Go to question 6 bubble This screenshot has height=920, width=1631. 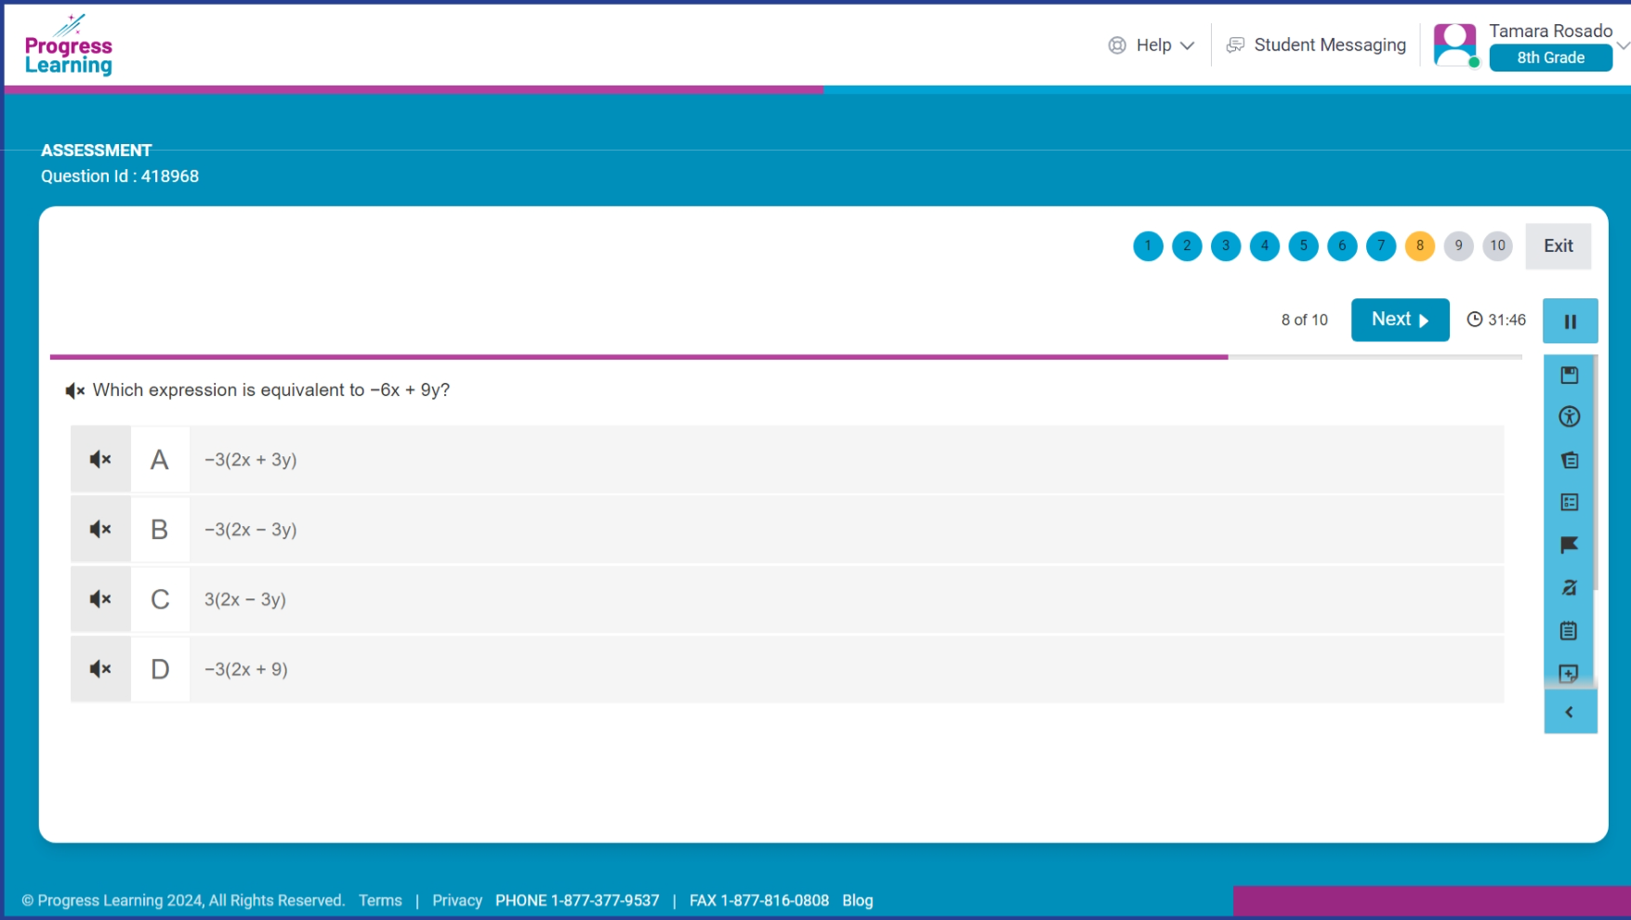[x=1342, y=246]
